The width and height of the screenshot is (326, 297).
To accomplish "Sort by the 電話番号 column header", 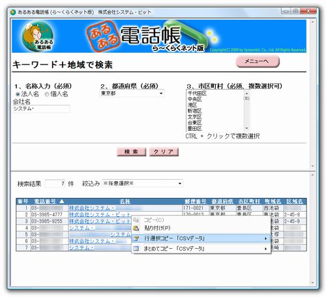I will point(45,201).
